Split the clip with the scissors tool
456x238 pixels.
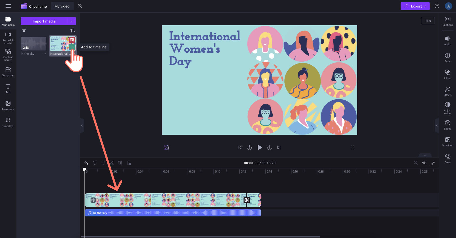pyautogui.click(x=112, y=163)
